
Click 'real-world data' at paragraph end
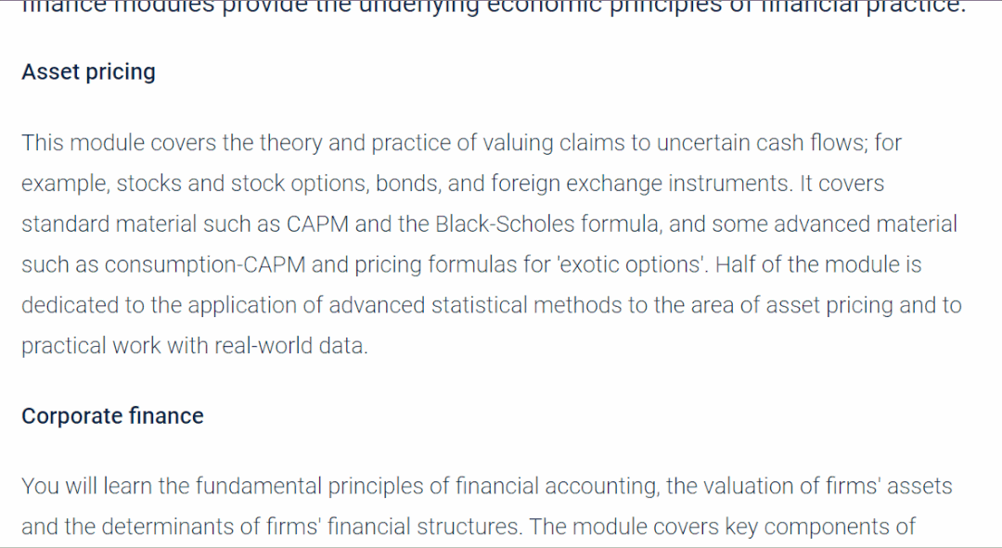pos(290,346)
